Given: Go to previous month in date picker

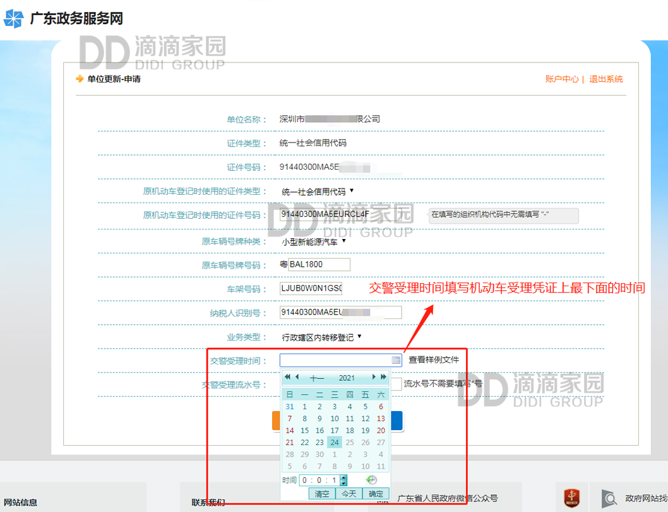Looking at the screenshot, I should (297, 376).
